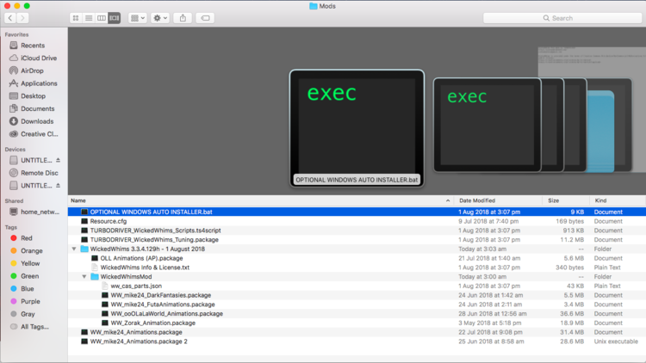Open Remote Disc in the sidebar

(39, 173)
